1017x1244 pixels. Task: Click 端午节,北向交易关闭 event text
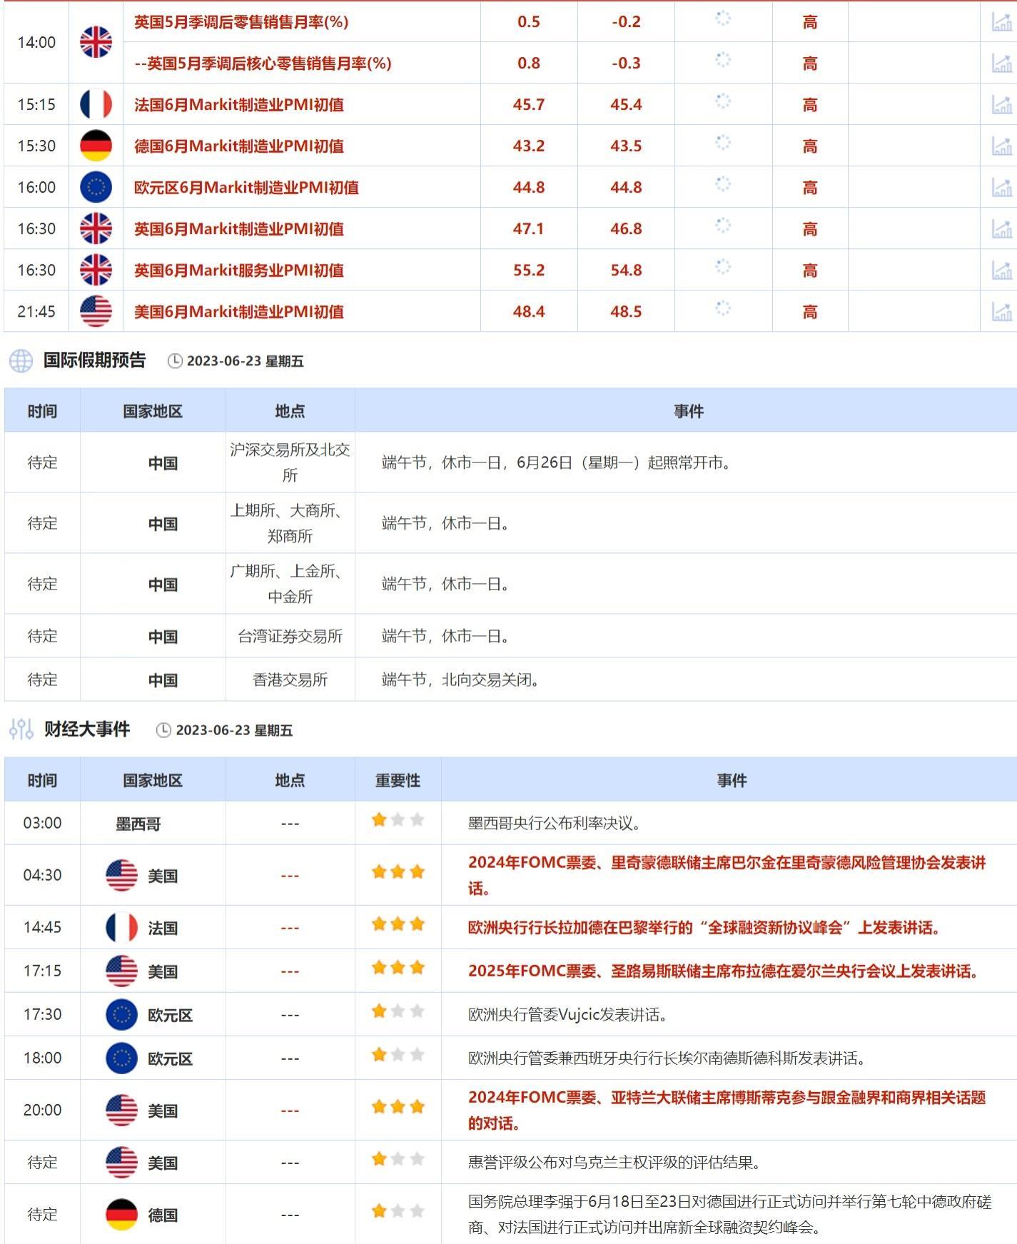coord(461,679)
